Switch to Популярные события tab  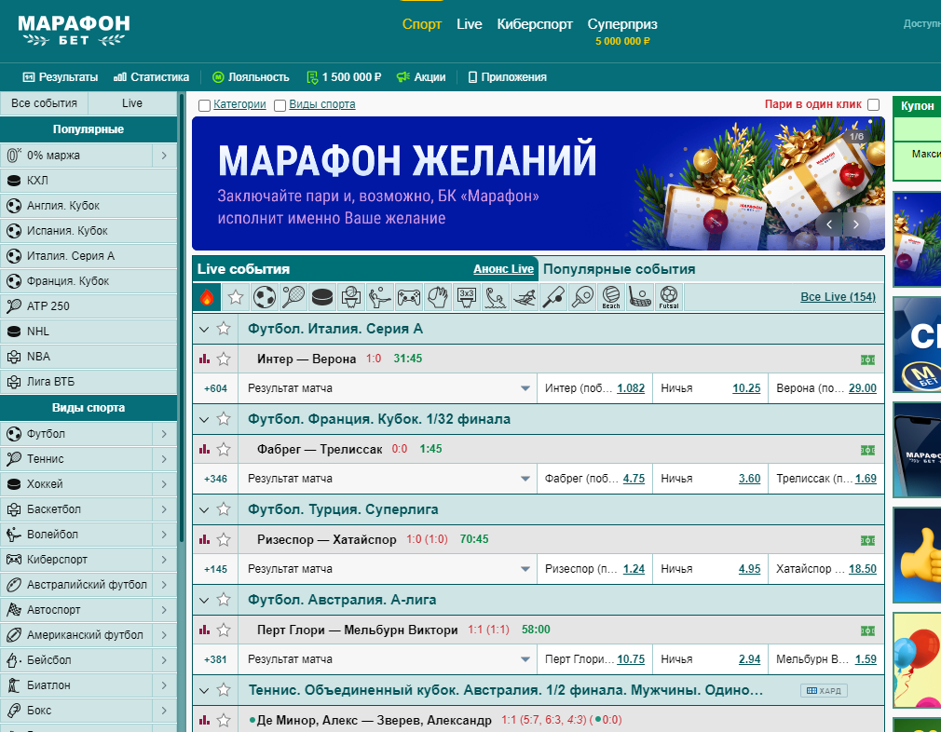[620, 269]
